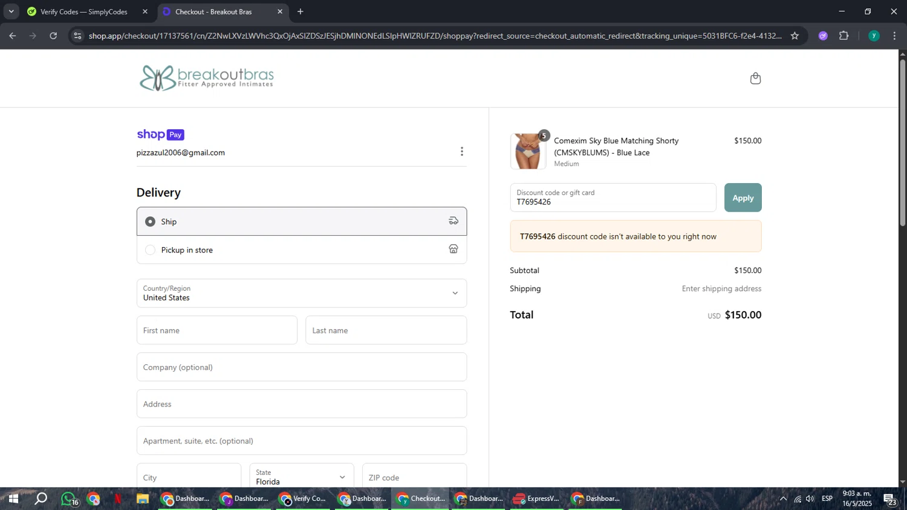907x510 pixels.
Task: Open Chrome three-dot menu
Action: 894,36
